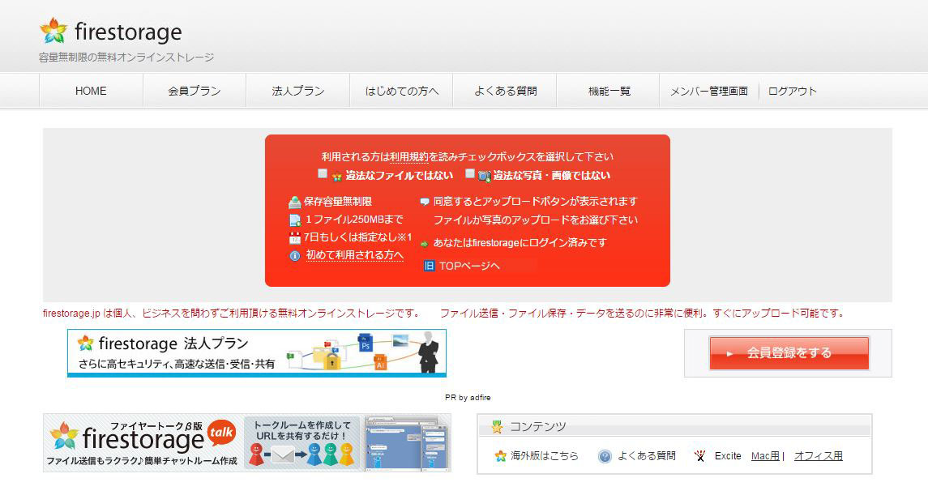Click the storage drive icon next to 保存容量無制限
The image size is (928, 495).
(295, 203)
